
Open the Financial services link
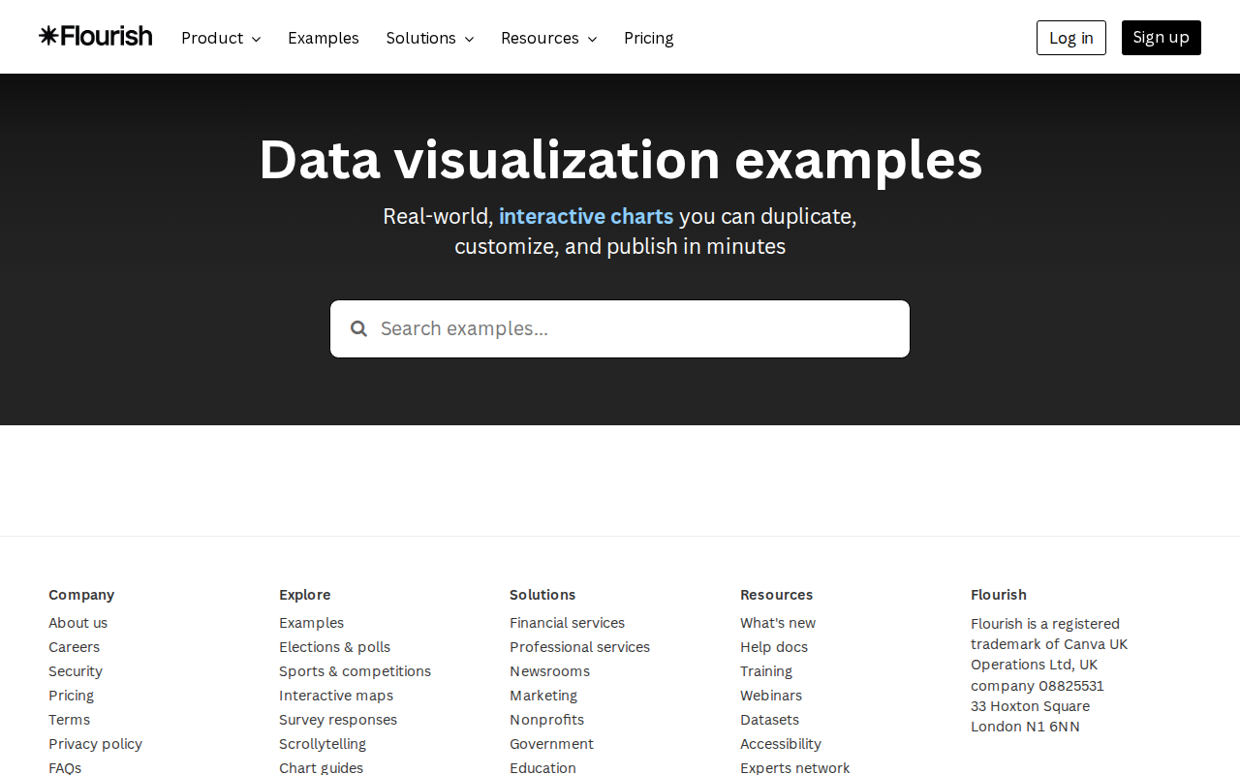coord(568,623)
